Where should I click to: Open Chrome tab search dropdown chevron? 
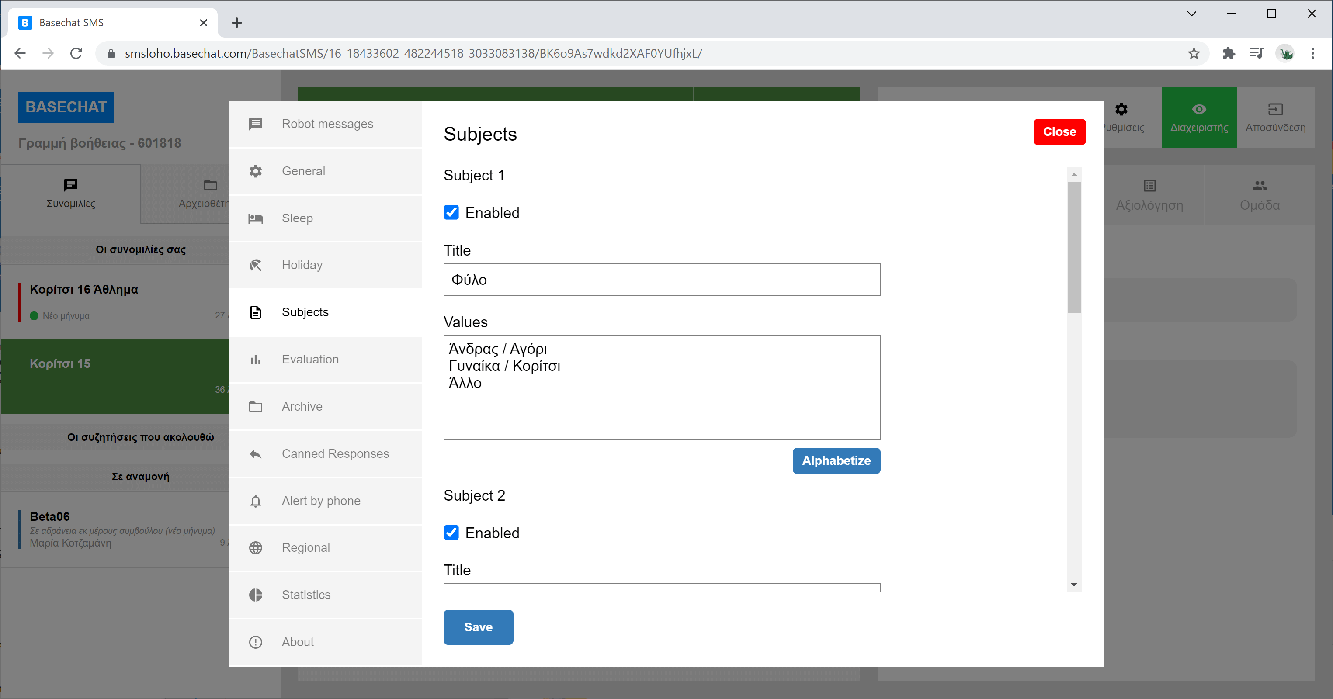click(1191, 14)
